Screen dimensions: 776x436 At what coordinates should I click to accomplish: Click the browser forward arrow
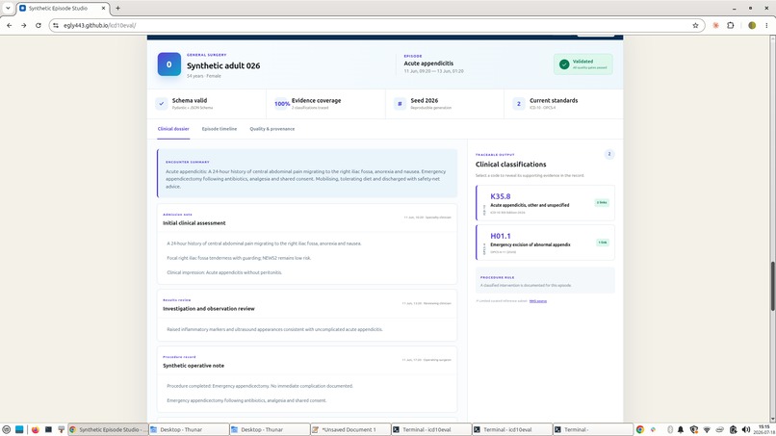click(x=24, y=25)
